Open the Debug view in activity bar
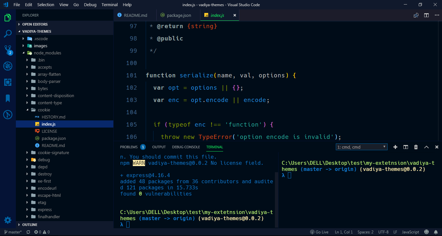The height and width of the screenshot is (236, 442). coord(8,66)
